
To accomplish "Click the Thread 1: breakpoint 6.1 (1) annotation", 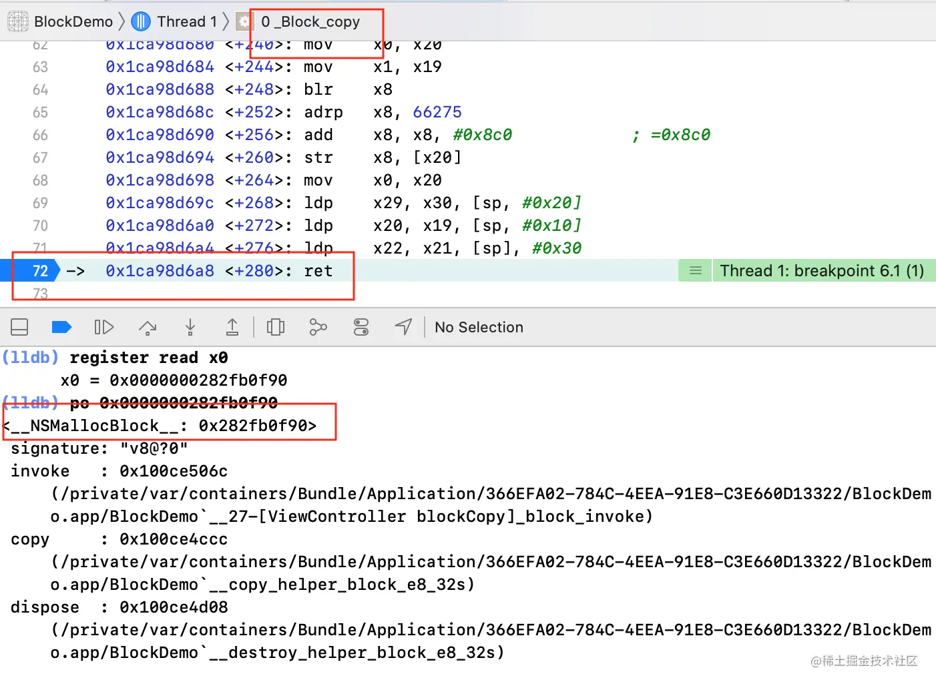I will click(822, 271).
